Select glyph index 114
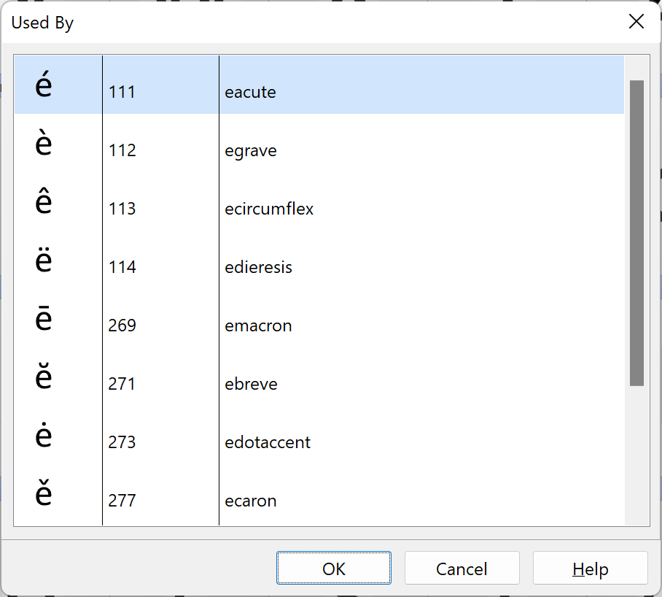Image resolution: width=662 pixels, height=597 pixels. point(122,268)
